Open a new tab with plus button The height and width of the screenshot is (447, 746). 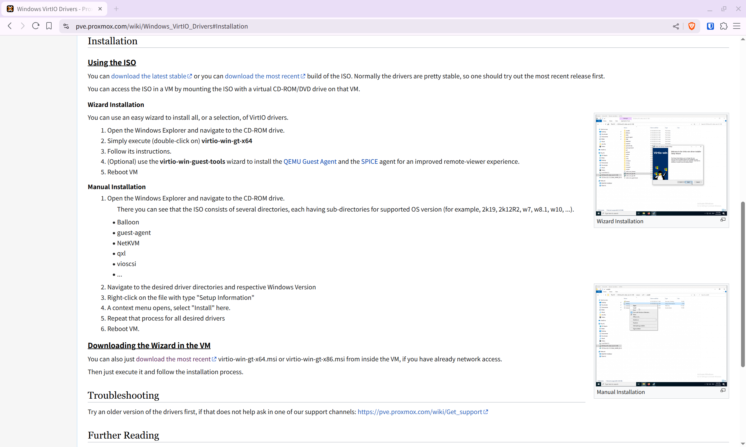coord(116,9)
